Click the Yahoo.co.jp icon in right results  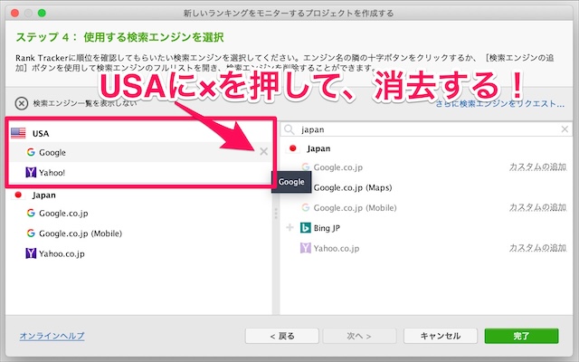point(306,248)
